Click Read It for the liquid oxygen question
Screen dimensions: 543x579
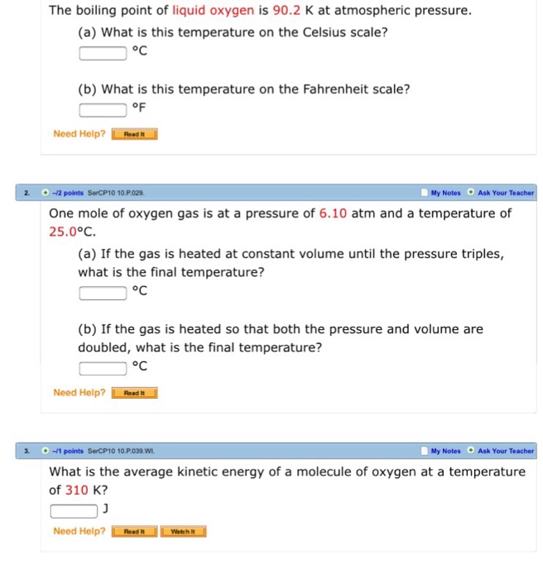(x=134, y=134)
